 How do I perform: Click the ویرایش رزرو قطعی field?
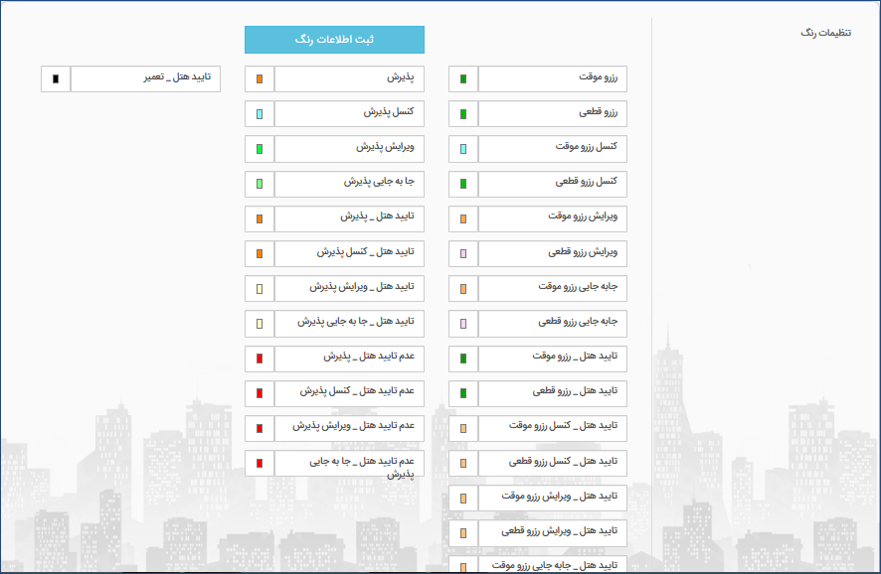(x=553, y=253)
